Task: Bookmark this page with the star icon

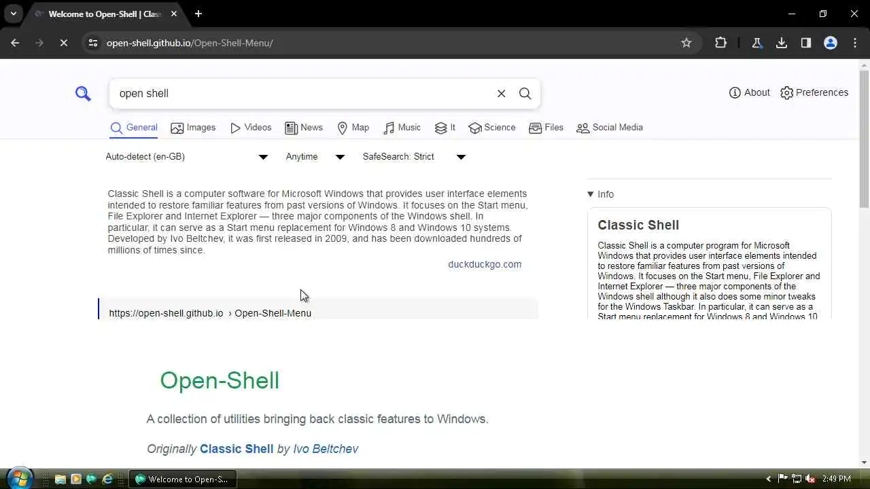Action: [686, 43]
